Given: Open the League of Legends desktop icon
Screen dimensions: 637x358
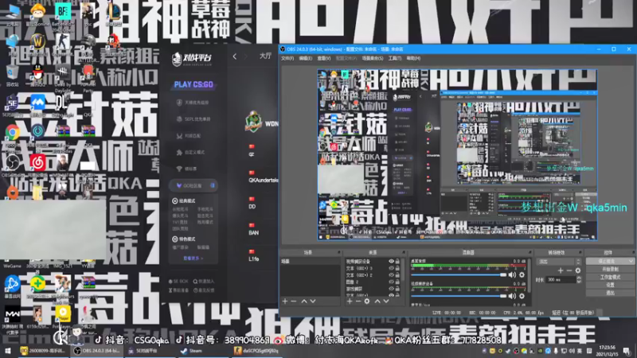Looking at the screenshot, I should point(113,11).
